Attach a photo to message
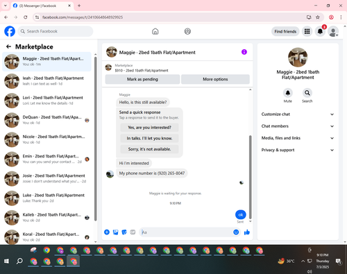Image resolution: width=347 pixels, height=274 pixels. 115,232
